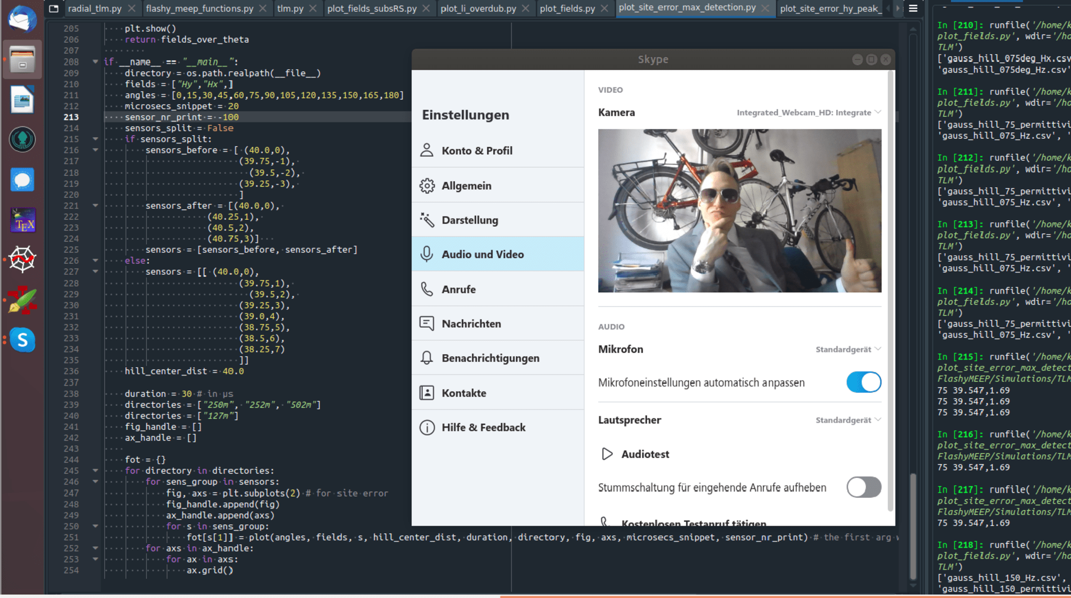Collapse the else block fold at line 226
The width and height of the screenshot is (1071, 598).
point(95,260)
